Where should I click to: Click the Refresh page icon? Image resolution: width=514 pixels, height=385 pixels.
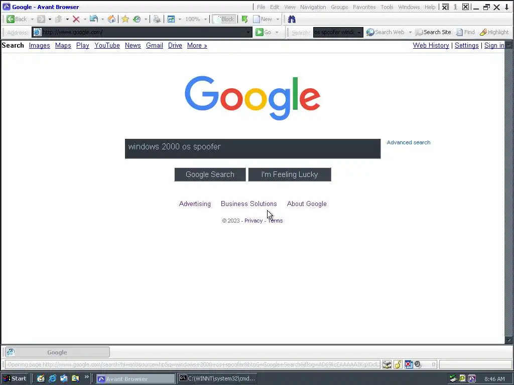[x=94, y=20]
